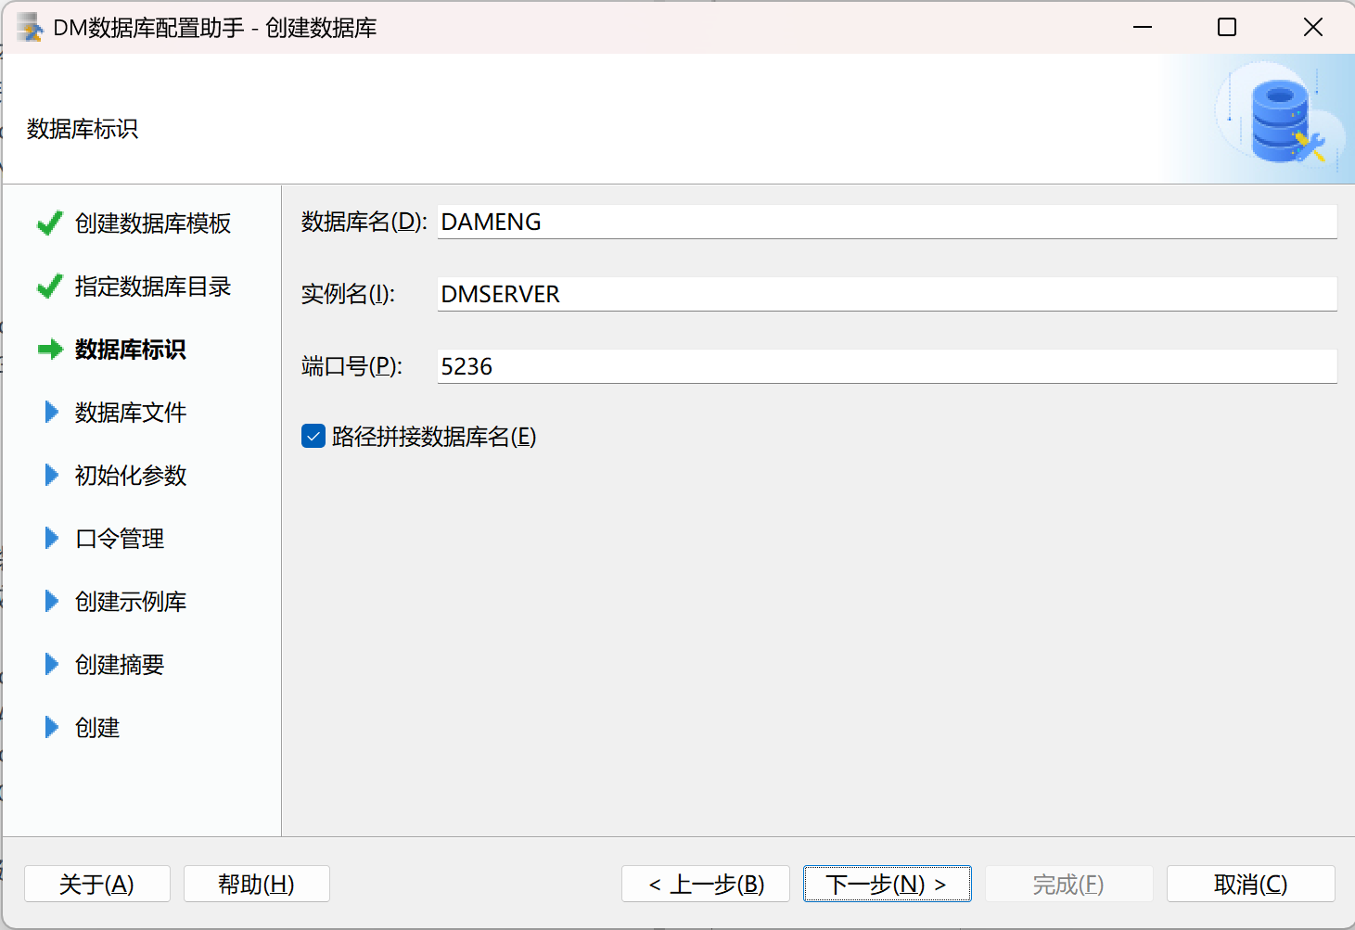The height and width of the screenshot is (930, 1355).
Task: Cancel the wizard with 取消(C)
Action: (1251, 884)
